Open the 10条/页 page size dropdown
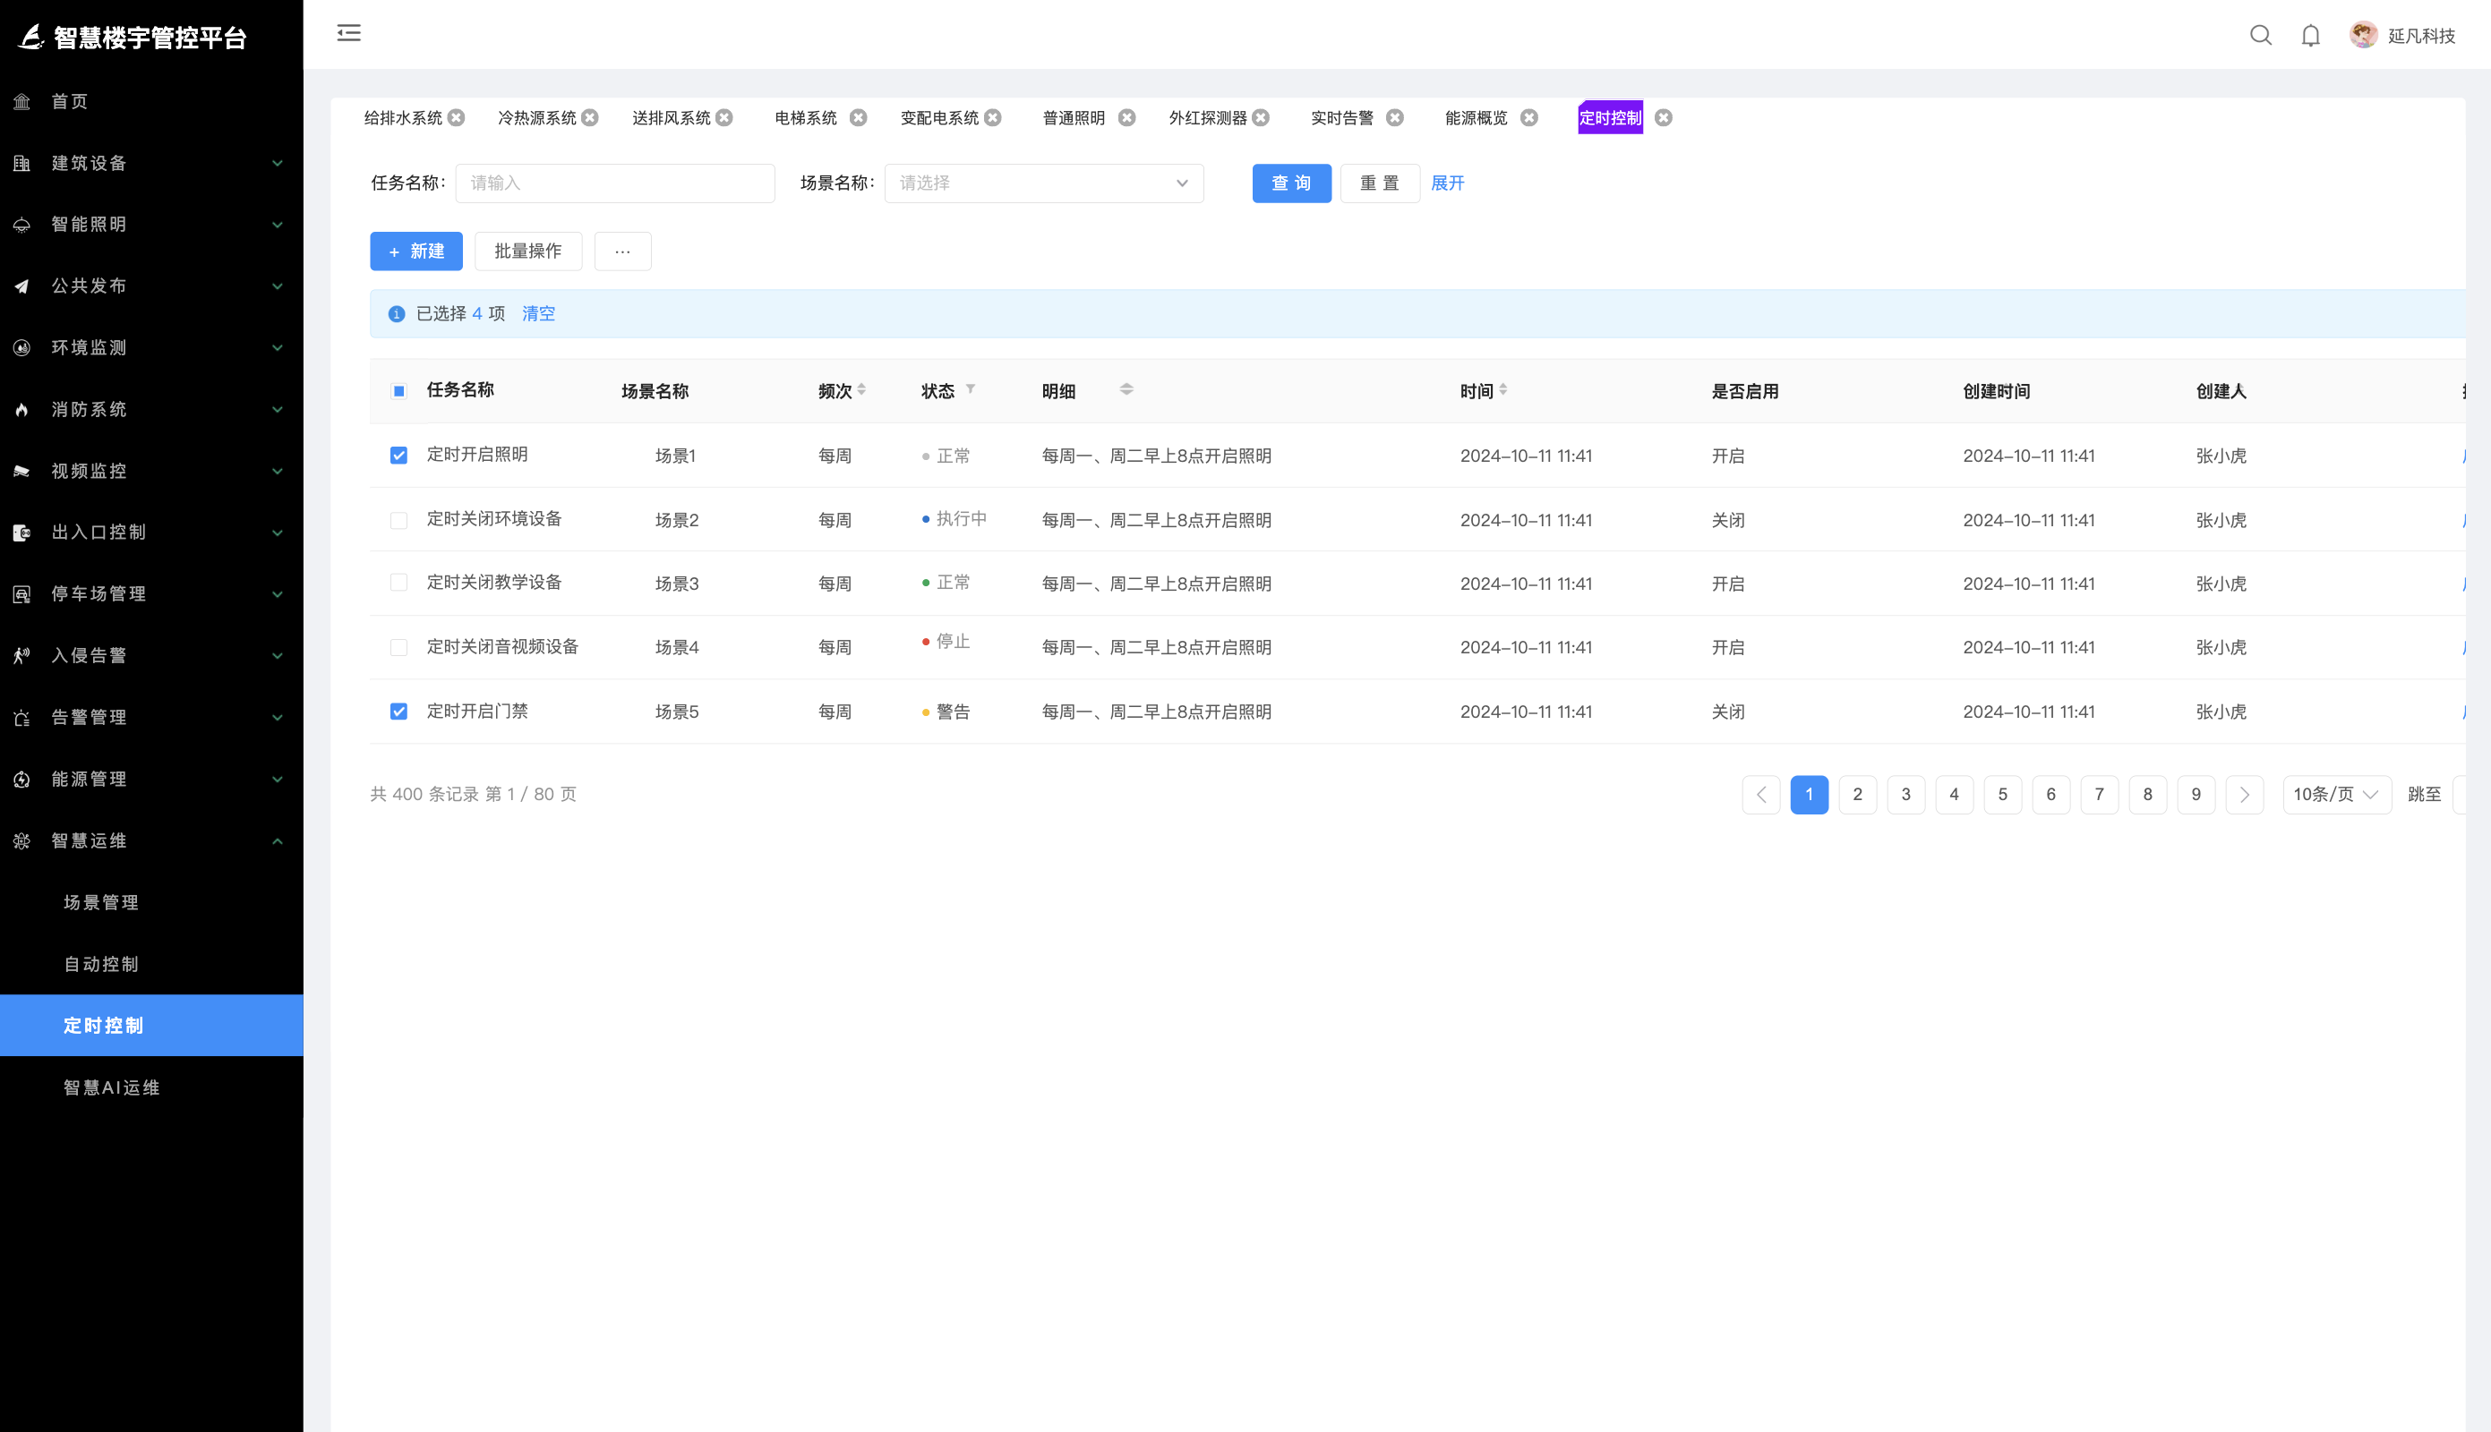2491x1432 pixels. click(x=2335, y=795)
